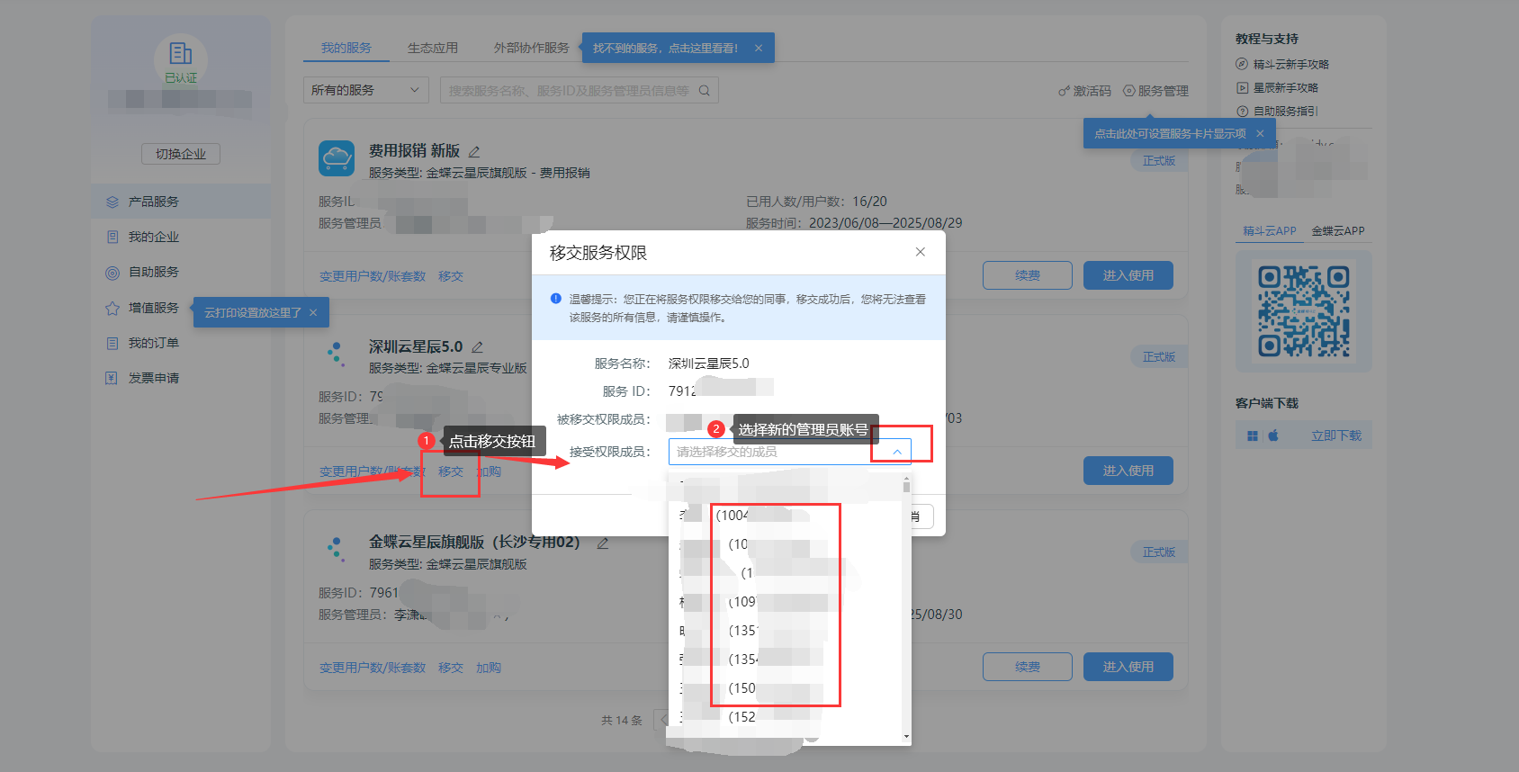Click the Apple client icon
1519x772 pixels.
1273,435
